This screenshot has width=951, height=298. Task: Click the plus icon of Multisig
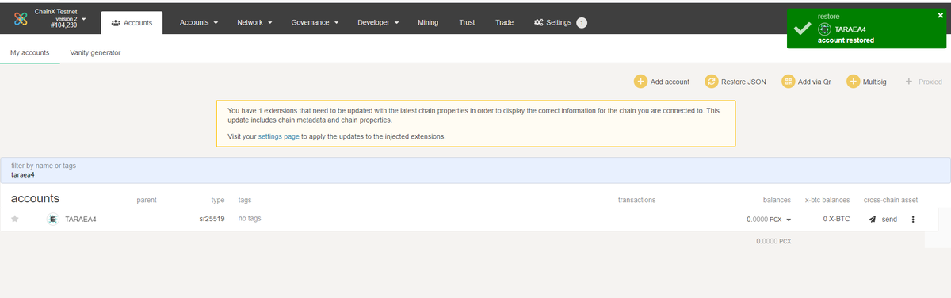(x=853, y=82)
